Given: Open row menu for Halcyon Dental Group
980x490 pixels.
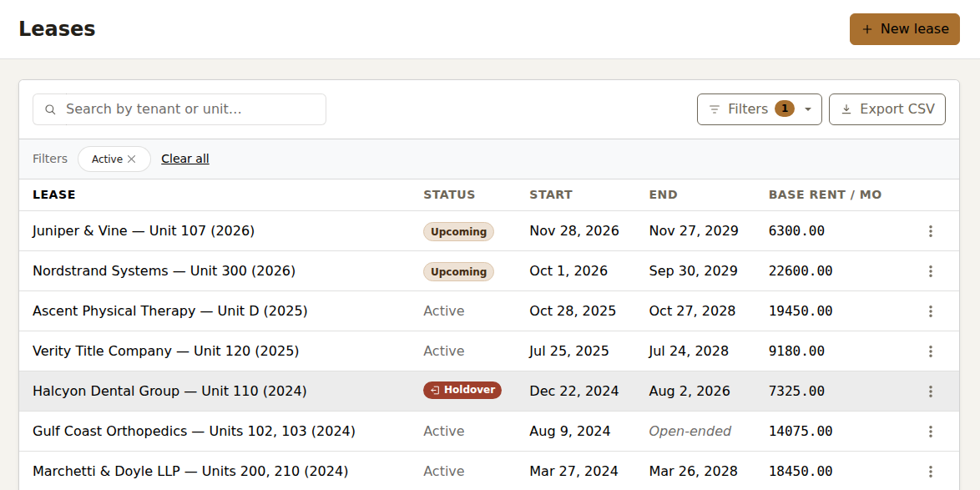Looking at the screenshot, I should pos(930,391).
